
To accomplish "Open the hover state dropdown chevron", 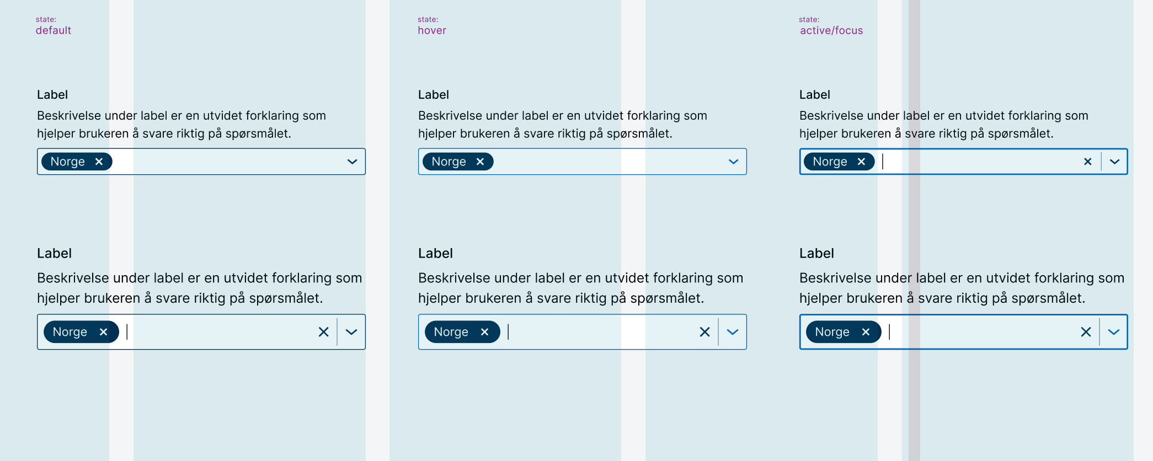I will pyautogui.click(x=733, y=162).
